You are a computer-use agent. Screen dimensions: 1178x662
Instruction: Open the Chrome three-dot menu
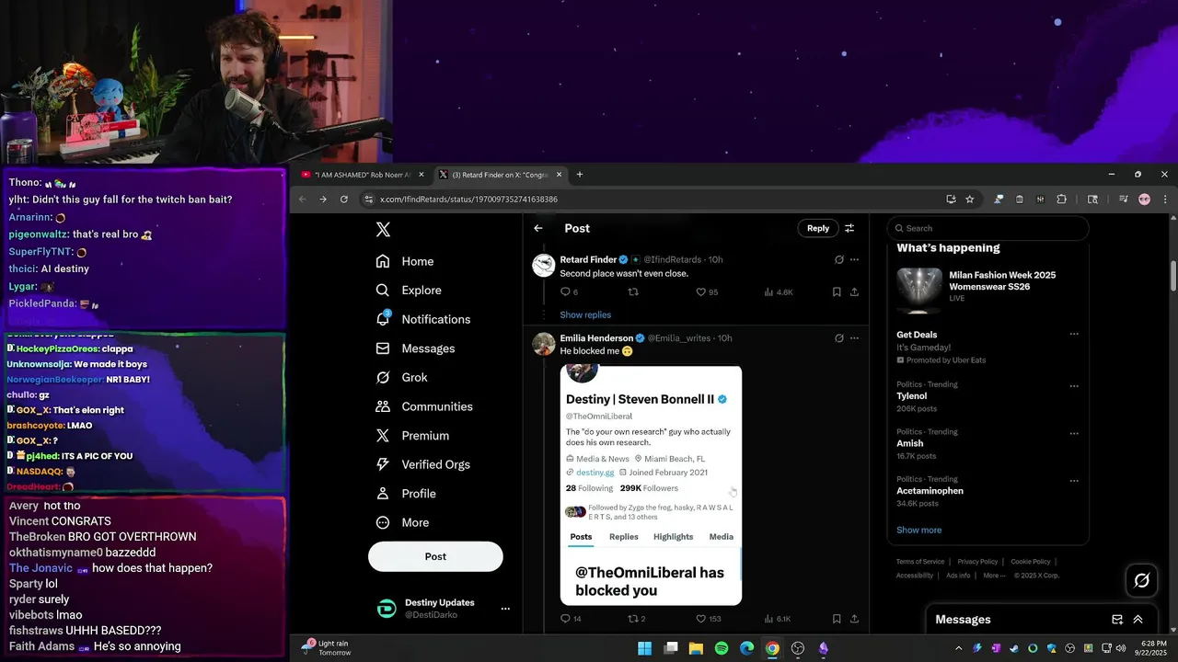[1165, 199]
